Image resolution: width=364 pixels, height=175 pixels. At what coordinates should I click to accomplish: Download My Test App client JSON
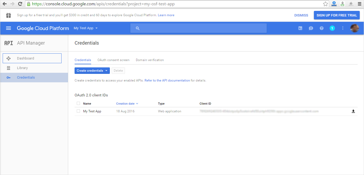(353, 111)
